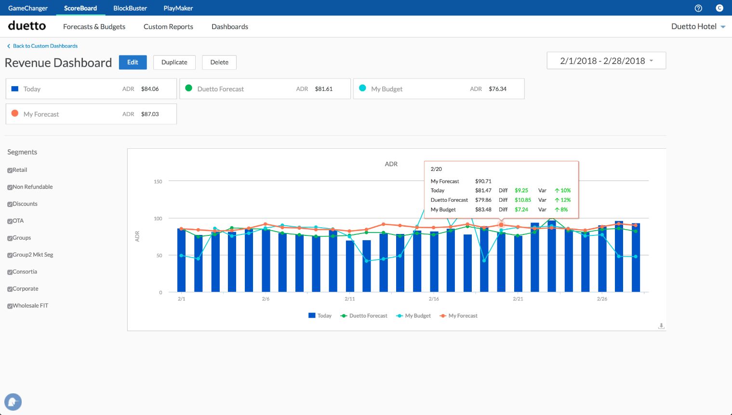Uncheck the OTA segment checkbox
Image resolution: width=732 pixels, height=415 pixels.
click(10, 221)
